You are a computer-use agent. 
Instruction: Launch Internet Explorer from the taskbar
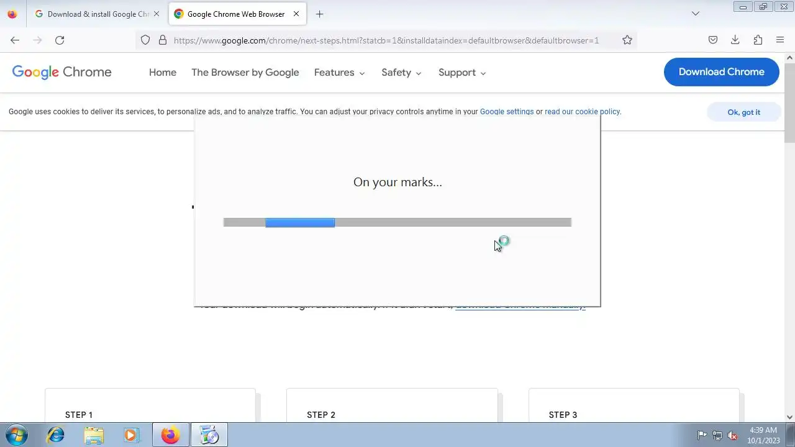pos(56,435)
